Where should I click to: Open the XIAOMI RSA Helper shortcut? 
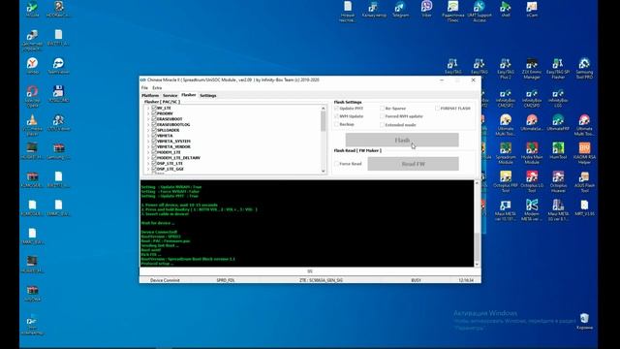click(584, 153)
